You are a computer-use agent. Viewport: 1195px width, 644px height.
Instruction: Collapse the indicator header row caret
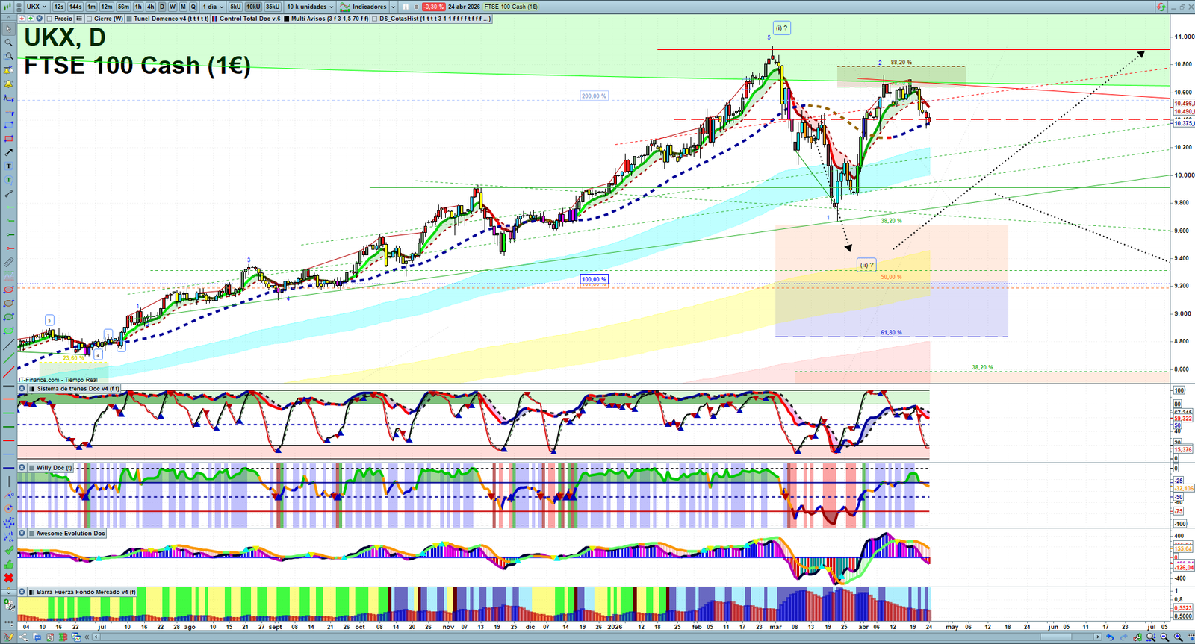8,19
